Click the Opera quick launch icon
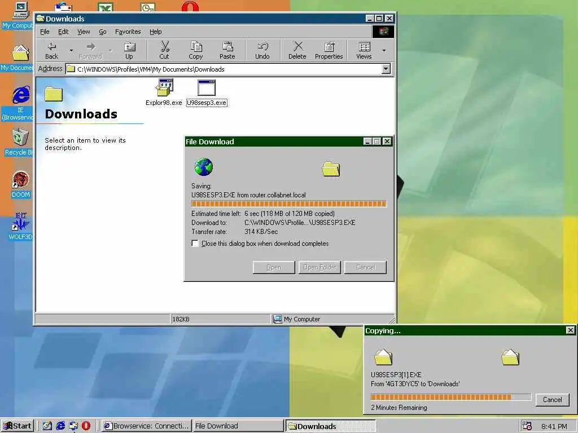This screenshot has width=578, height=433. click(x=86, y=426)
